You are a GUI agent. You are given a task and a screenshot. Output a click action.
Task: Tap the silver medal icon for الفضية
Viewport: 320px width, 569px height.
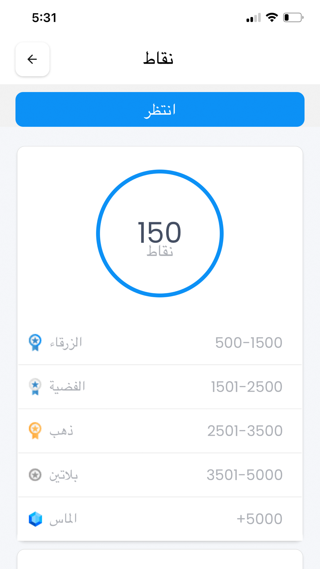coord(35,387)
